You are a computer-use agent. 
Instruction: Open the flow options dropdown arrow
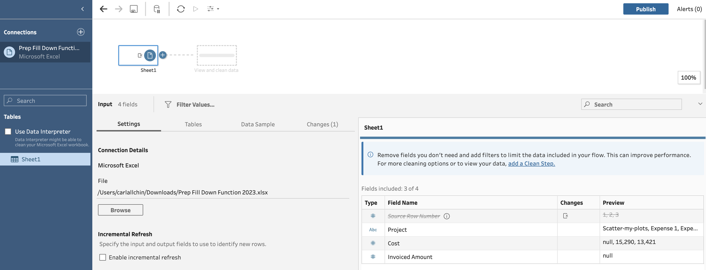(x=218, y=9)
